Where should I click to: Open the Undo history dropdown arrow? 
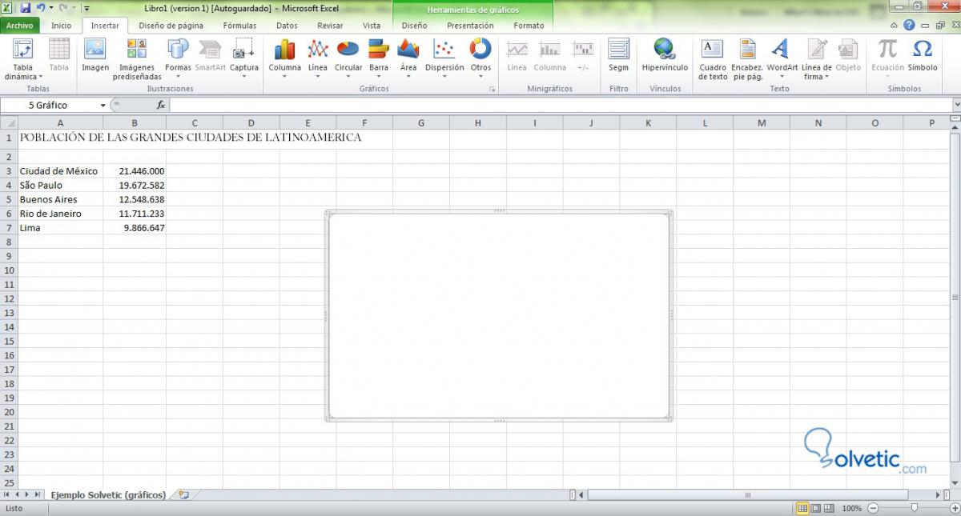click(x=50, y=8)
